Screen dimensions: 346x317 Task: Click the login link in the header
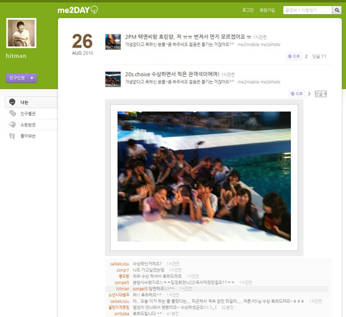click(248, 10)
